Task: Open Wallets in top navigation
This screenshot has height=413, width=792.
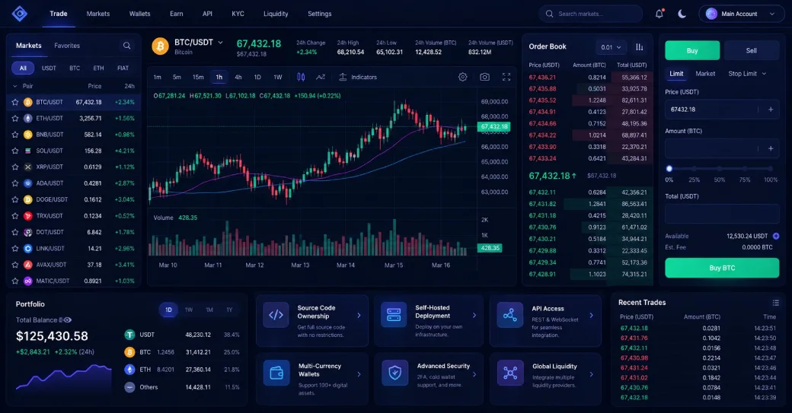Action: tap(139, 14)
